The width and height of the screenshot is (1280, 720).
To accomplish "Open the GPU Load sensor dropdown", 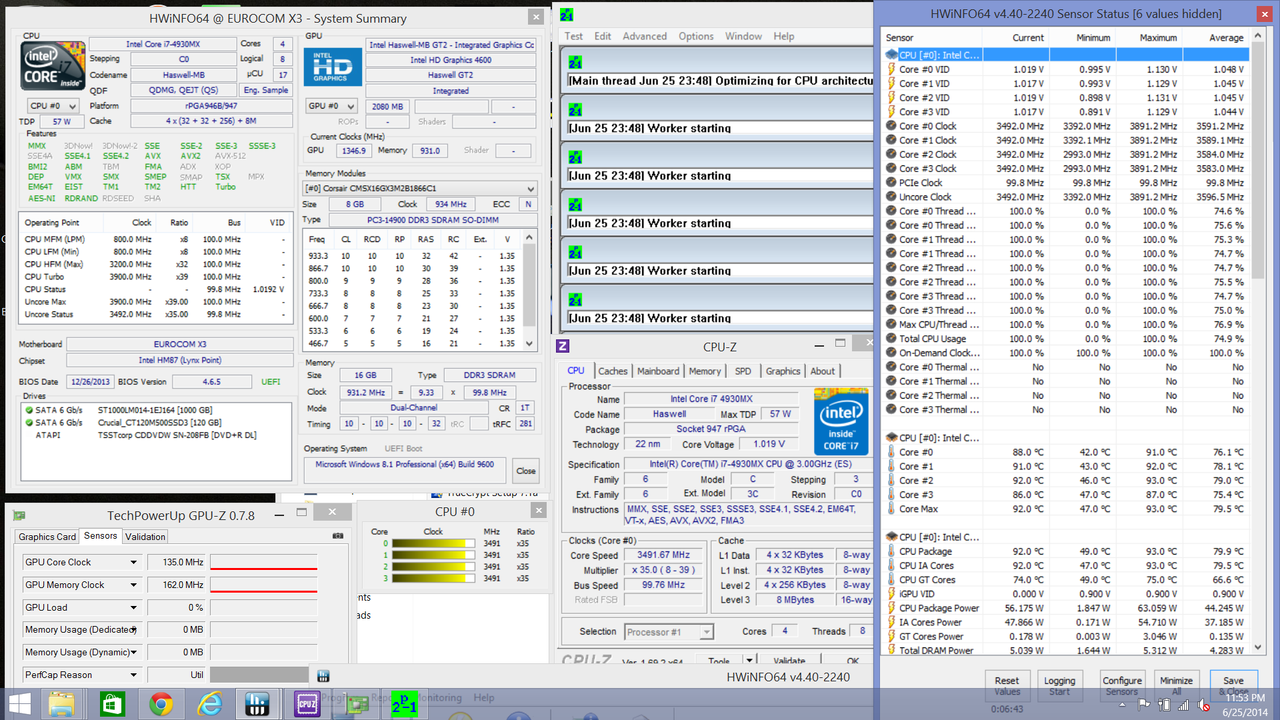I will pos(133,607).
